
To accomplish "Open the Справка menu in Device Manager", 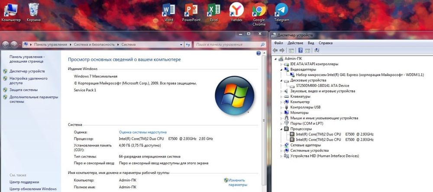I will pos(326,43).
